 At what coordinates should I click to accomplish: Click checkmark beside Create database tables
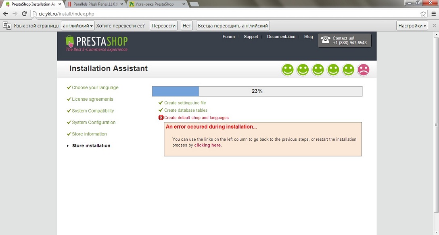point(161,110)
